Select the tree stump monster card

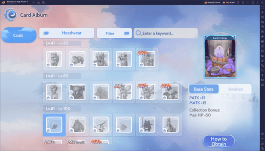click(x=101, y=59)
